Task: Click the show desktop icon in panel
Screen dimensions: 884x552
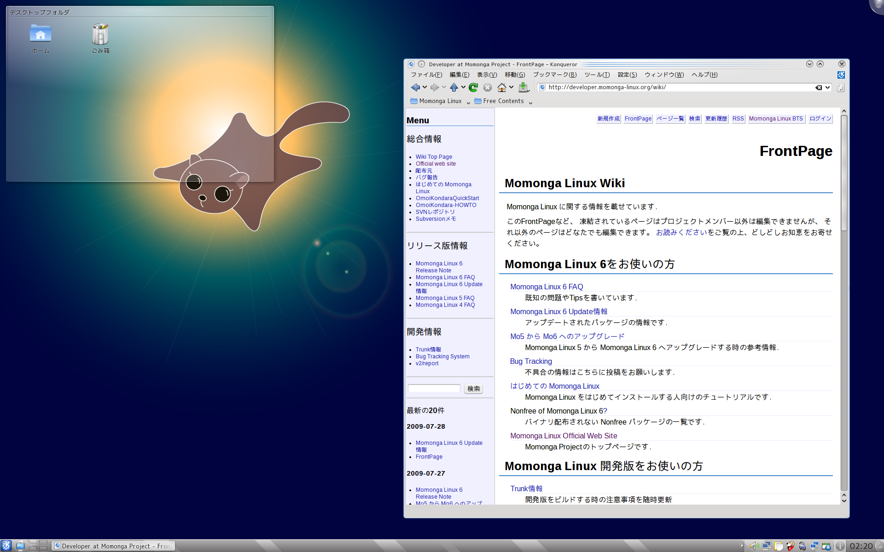Action: tap(20, 546)
